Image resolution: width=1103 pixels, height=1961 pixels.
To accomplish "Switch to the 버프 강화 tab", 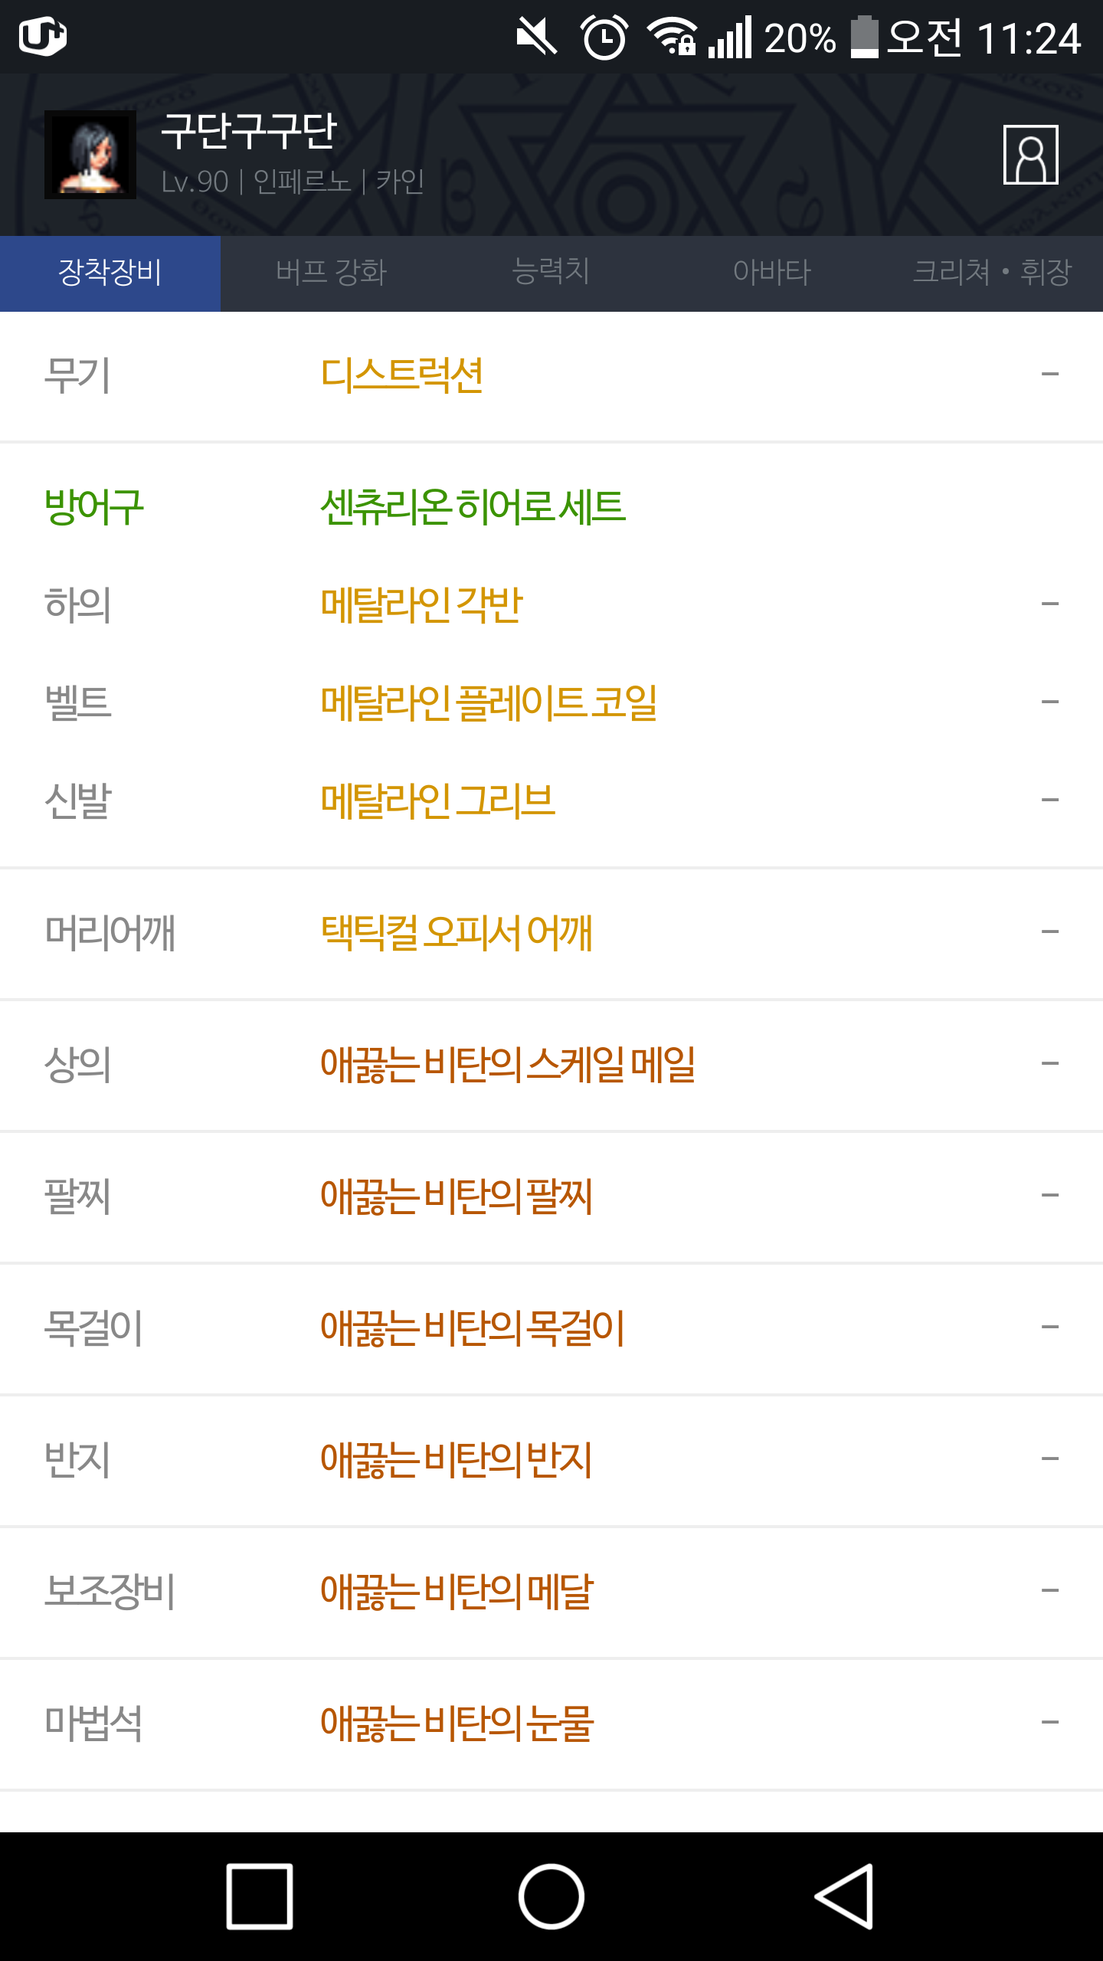I will pyautogui.click(x=331, y=273).
